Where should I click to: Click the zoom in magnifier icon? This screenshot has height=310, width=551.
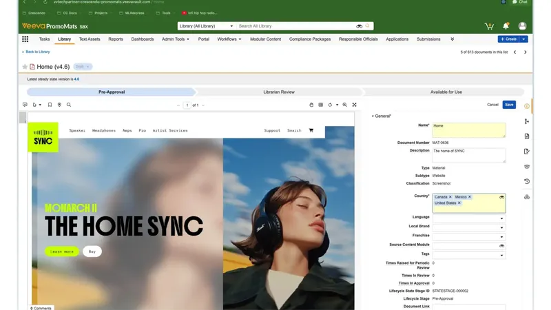click(x=345, y=105)
